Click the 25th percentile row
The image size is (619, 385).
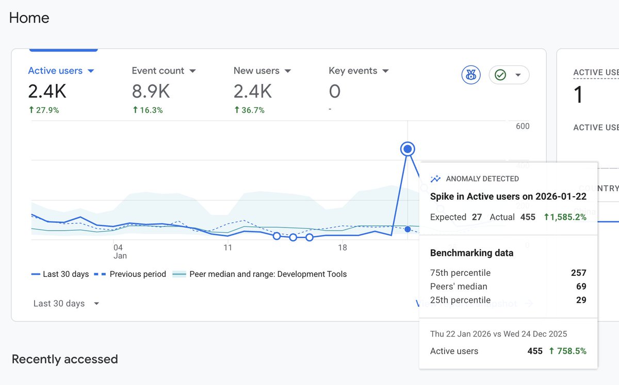[508, 300]
